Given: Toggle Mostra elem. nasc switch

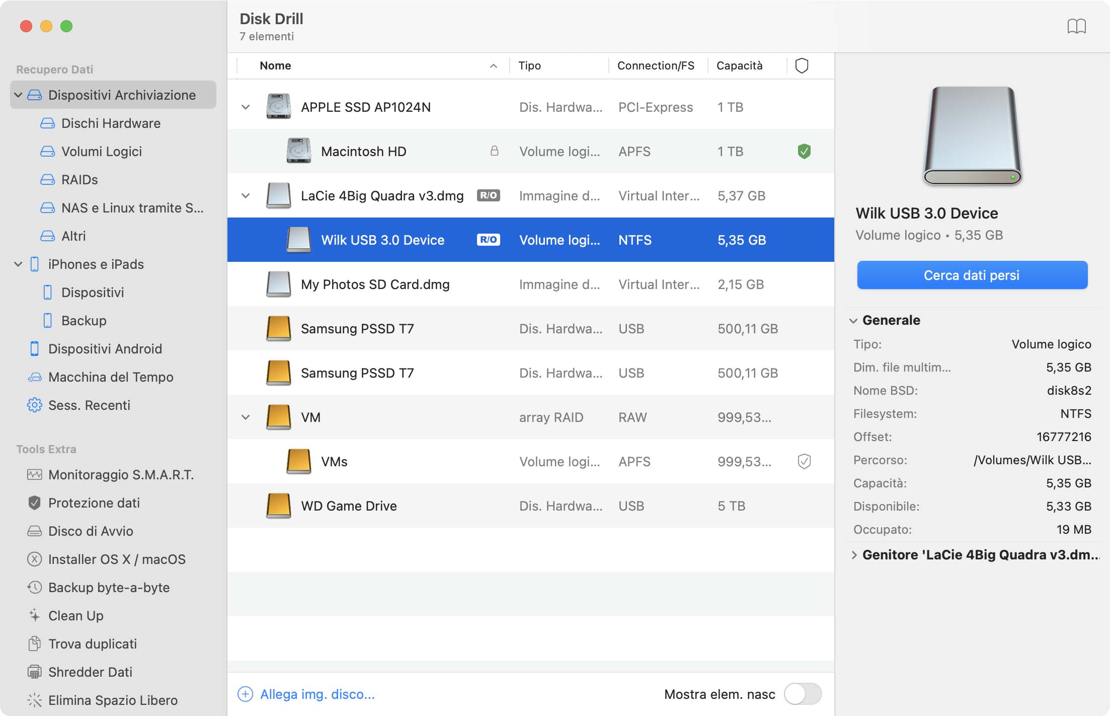Looking at the screenshot, I should pos(803,694).
